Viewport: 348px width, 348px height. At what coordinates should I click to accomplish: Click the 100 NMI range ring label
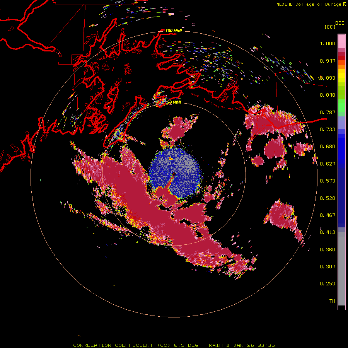tap(174, 31)
